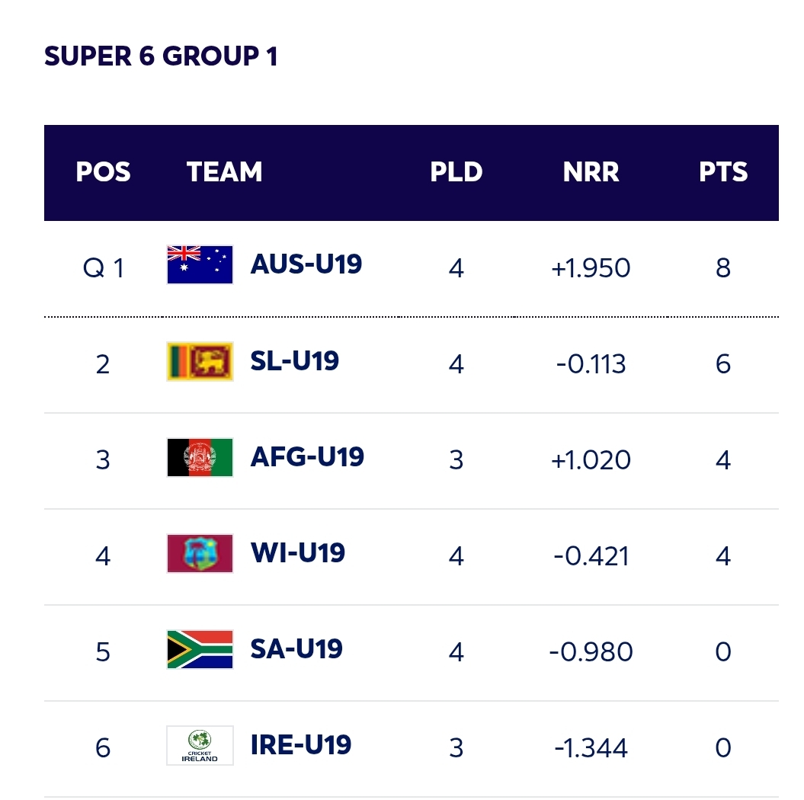The image size is (804, 800).
Task: Click Australia's +1.950 net run rate
Action: pos(591,268)
